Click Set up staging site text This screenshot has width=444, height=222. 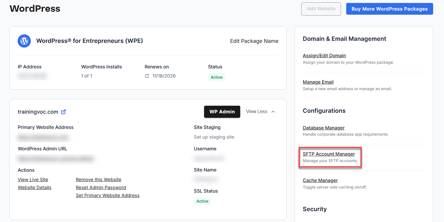click(x=214, y=137)
